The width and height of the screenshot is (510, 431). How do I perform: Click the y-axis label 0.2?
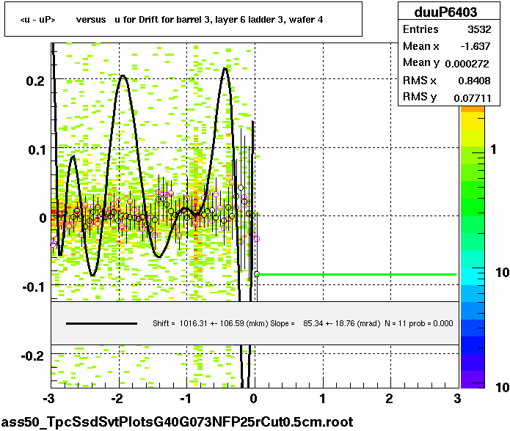[35, 81]
